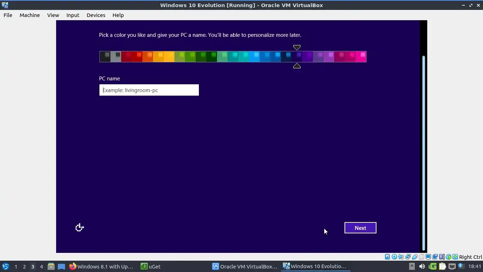Open the notification alert tray icon

[x=461, y=266]
